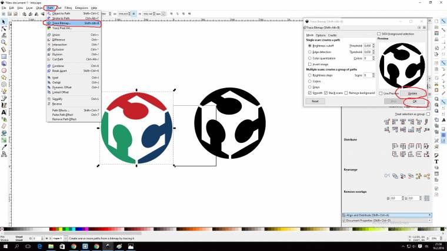Select Brightness steps radio button

(309, 75)
